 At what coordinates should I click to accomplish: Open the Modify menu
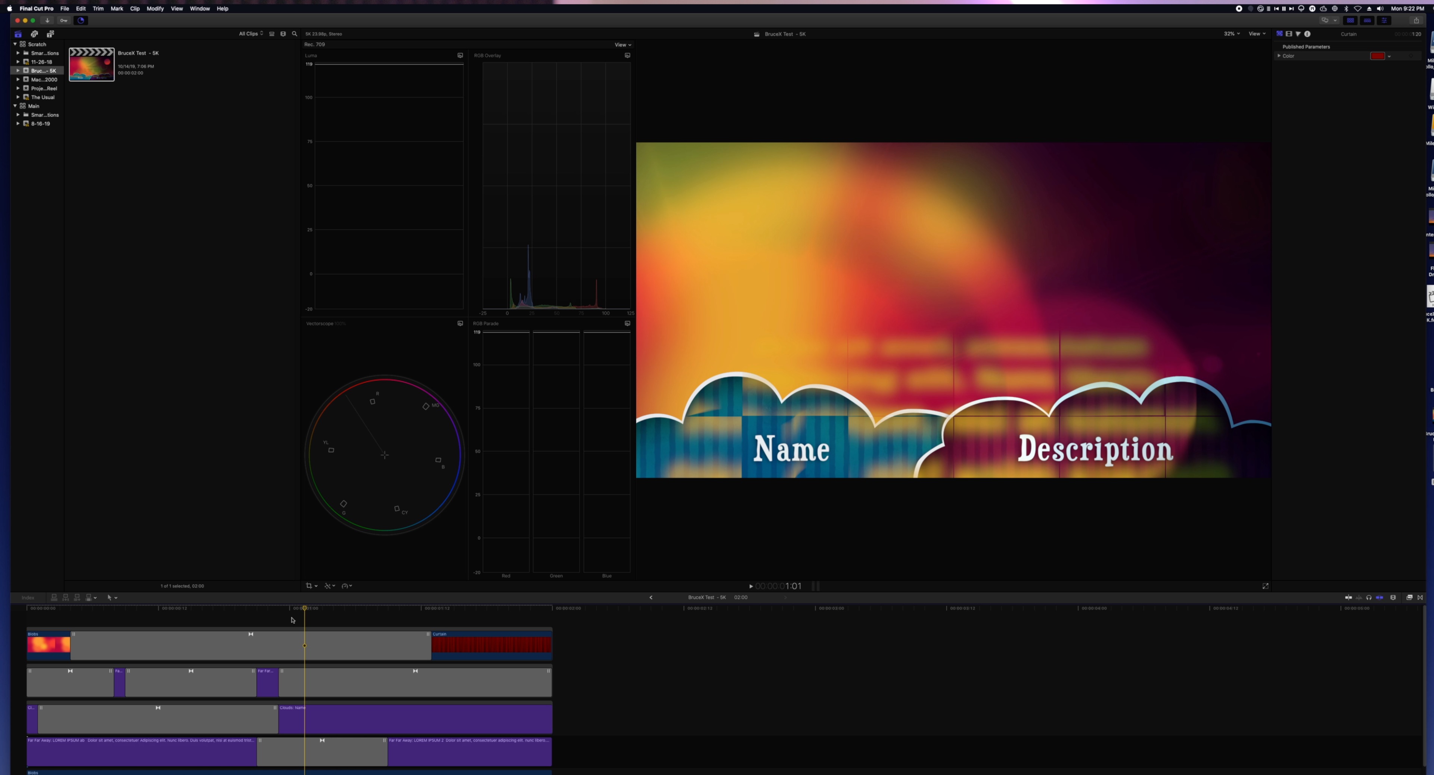tap(155, 8)
